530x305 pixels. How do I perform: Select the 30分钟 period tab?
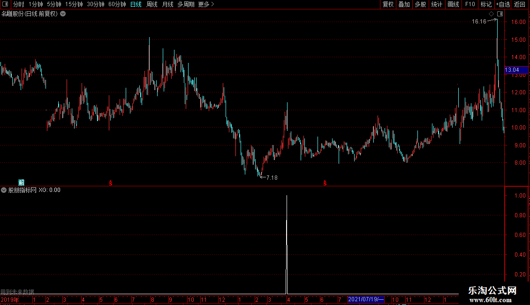click(x=96, y=4)
